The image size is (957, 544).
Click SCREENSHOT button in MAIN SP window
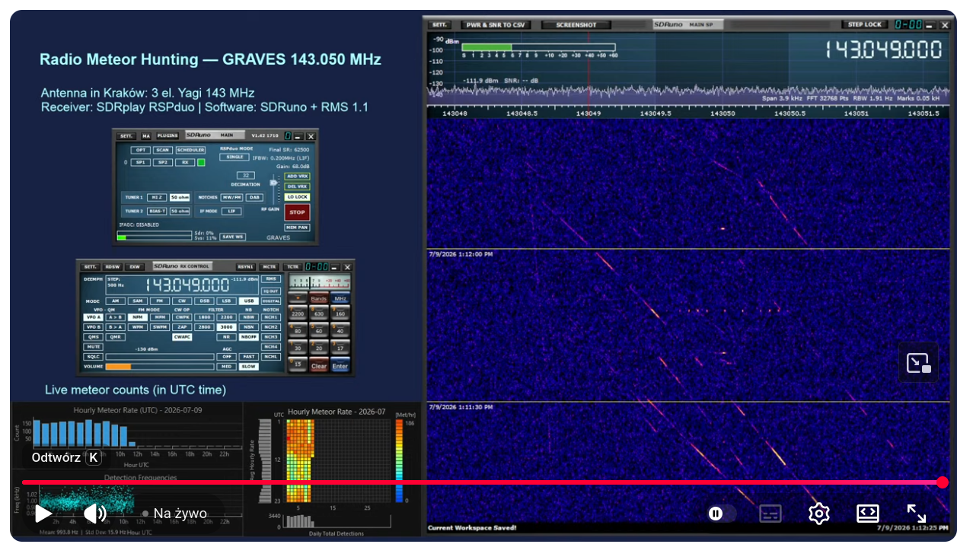tap(576, 24)
